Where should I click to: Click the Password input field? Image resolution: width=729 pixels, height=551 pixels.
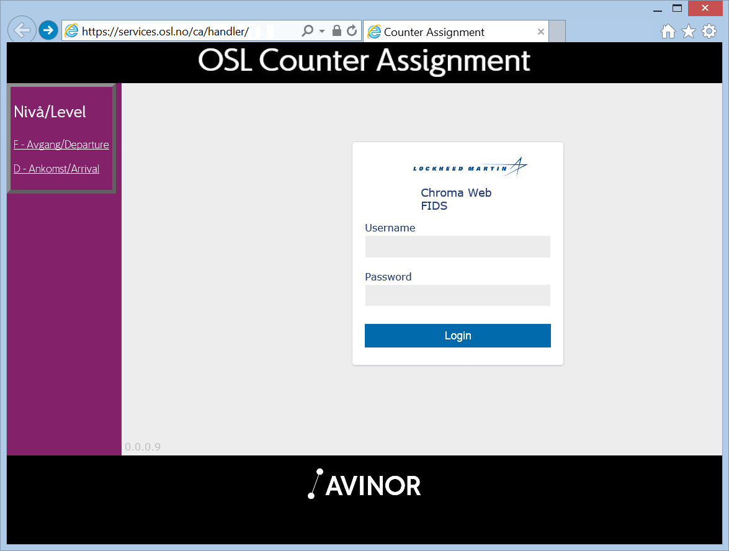pos(457,295)
